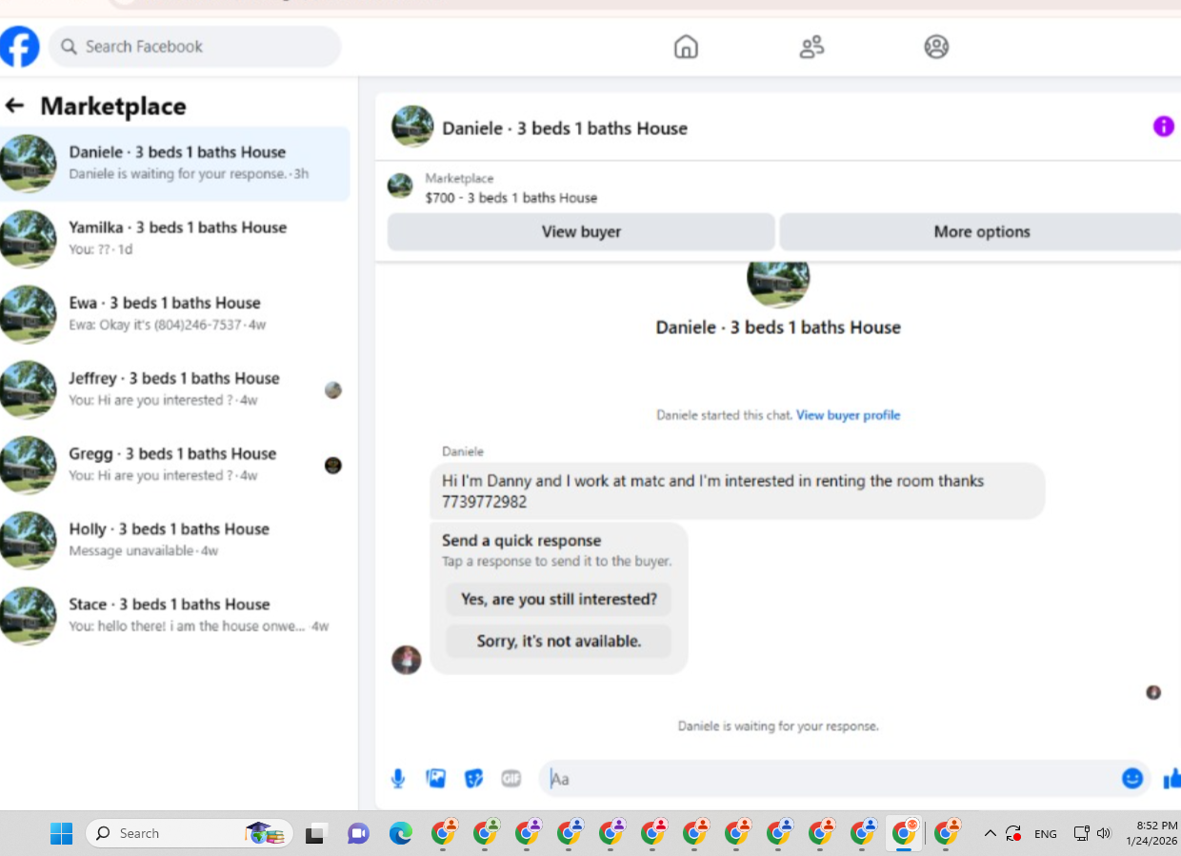Show hidden tray icons chevron

[x=990, y=833]
